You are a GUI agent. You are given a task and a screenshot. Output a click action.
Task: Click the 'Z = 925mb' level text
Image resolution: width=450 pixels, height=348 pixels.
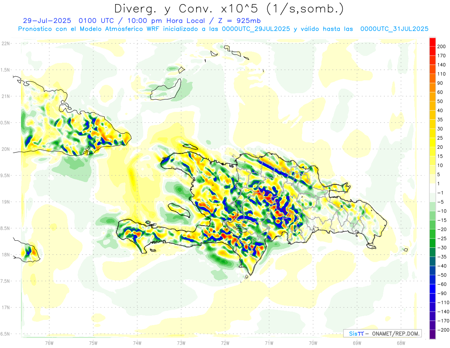[x=239, y=21]
